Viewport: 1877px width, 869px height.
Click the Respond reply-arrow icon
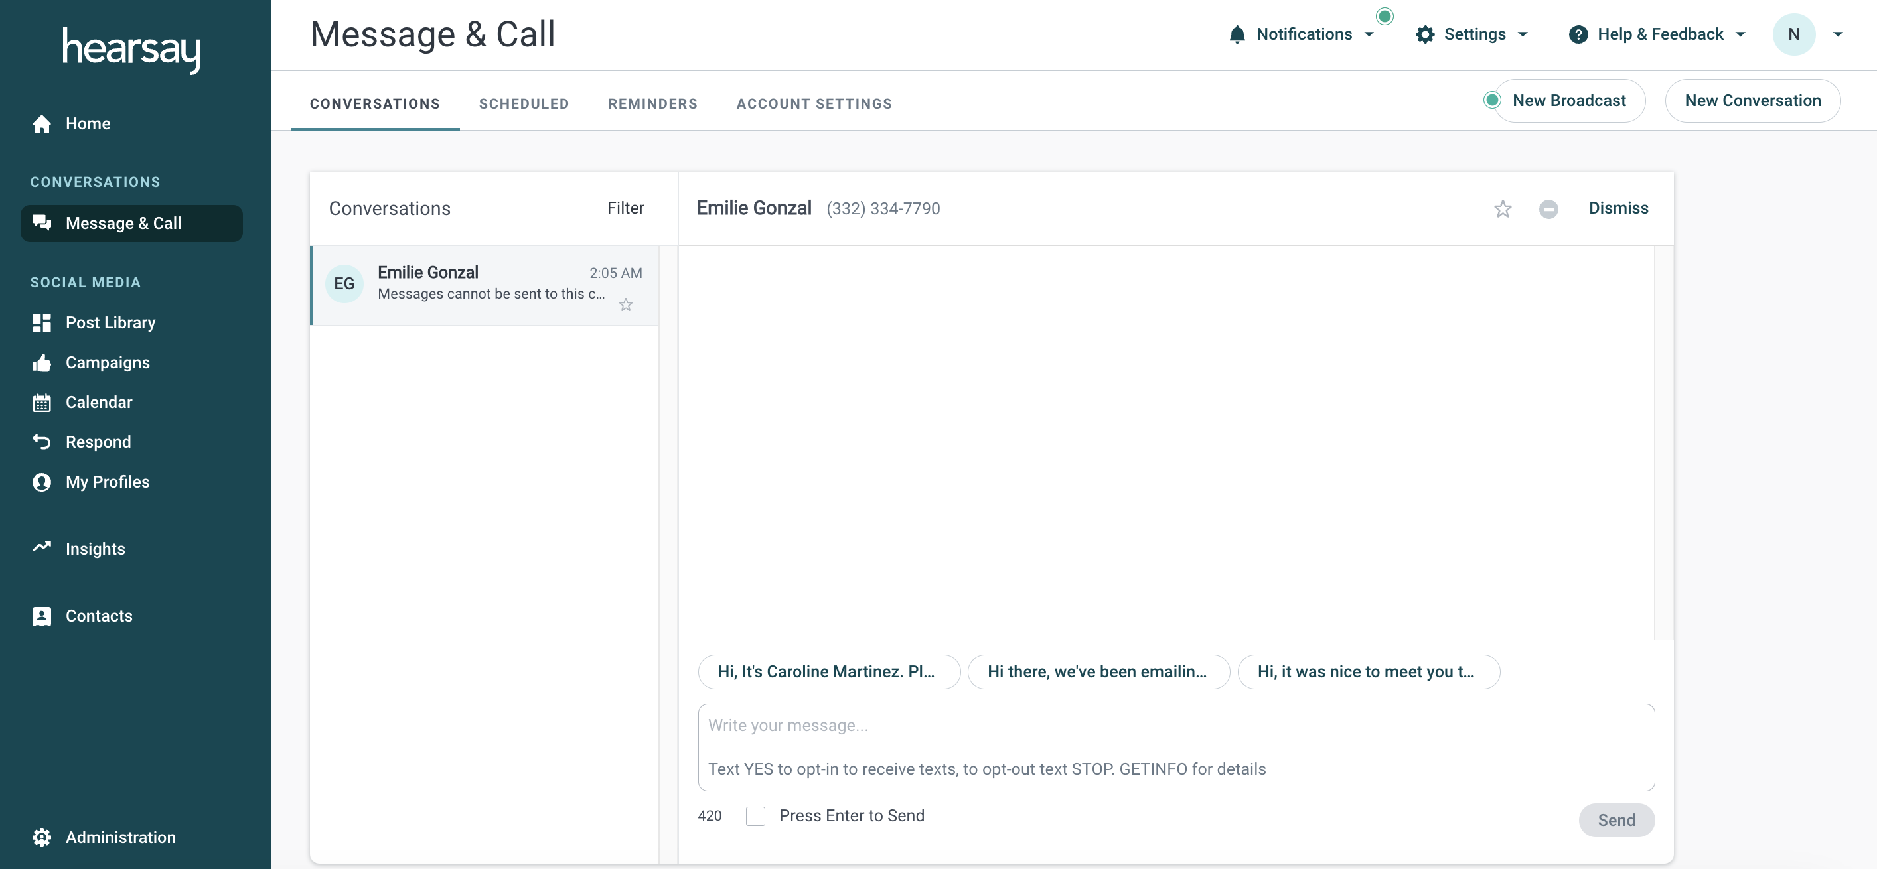[x=42, y=442]
